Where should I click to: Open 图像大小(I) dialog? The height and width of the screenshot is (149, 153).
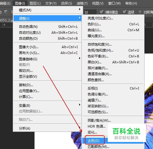point(48,47)
